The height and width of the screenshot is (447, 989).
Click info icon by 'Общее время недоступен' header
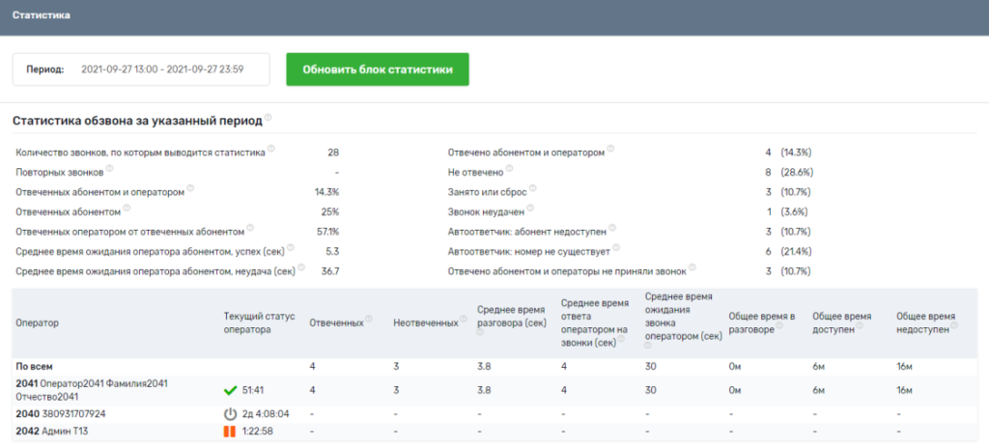(x=958, y=326)
